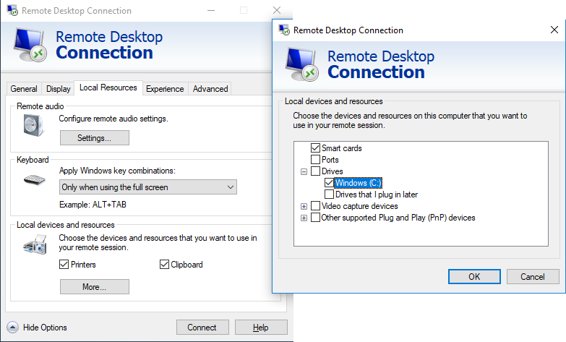Click the Remote audio speaker icon

33,125
